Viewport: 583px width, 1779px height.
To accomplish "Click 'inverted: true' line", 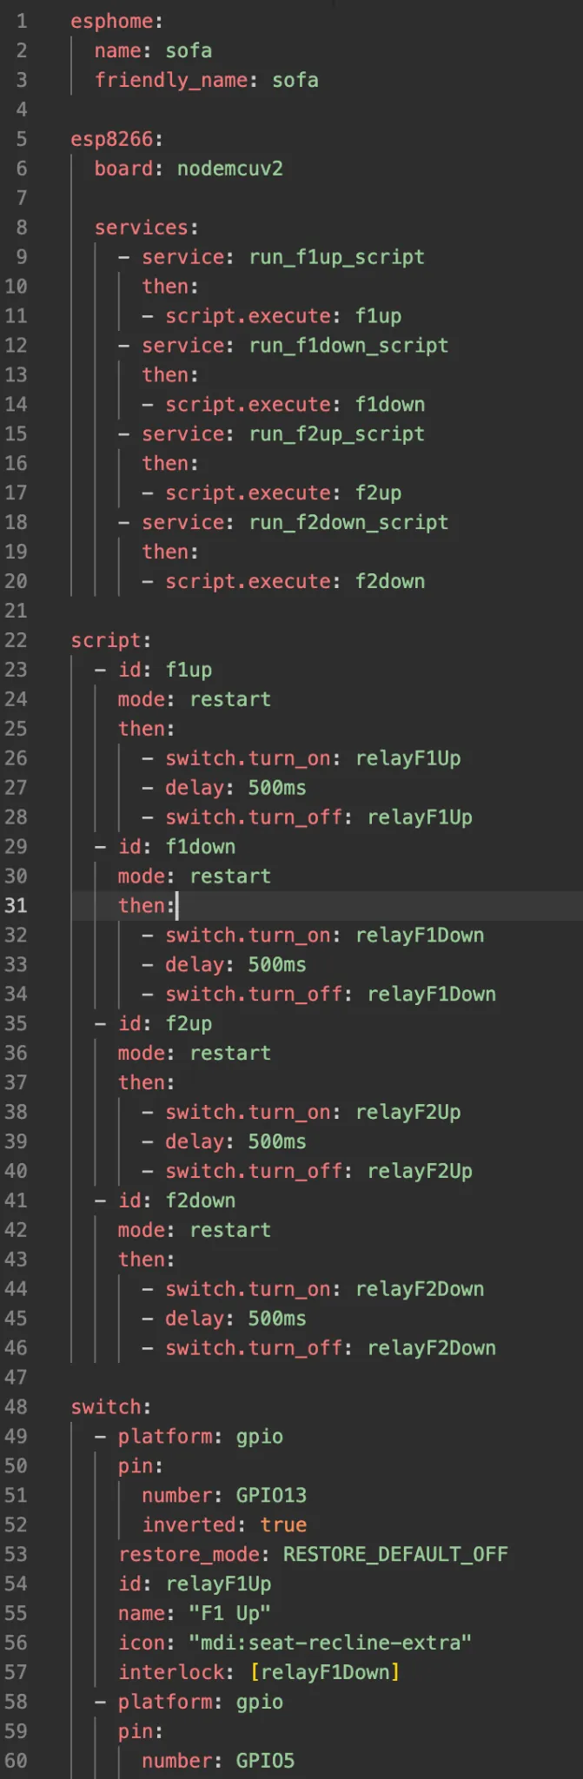I will (224, 1527).
